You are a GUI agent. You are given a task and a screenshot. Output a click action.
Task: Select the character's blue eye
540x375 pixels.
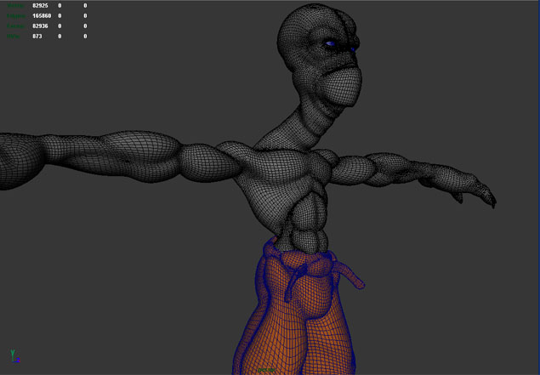pyautogui.click(x=330, y=44)
